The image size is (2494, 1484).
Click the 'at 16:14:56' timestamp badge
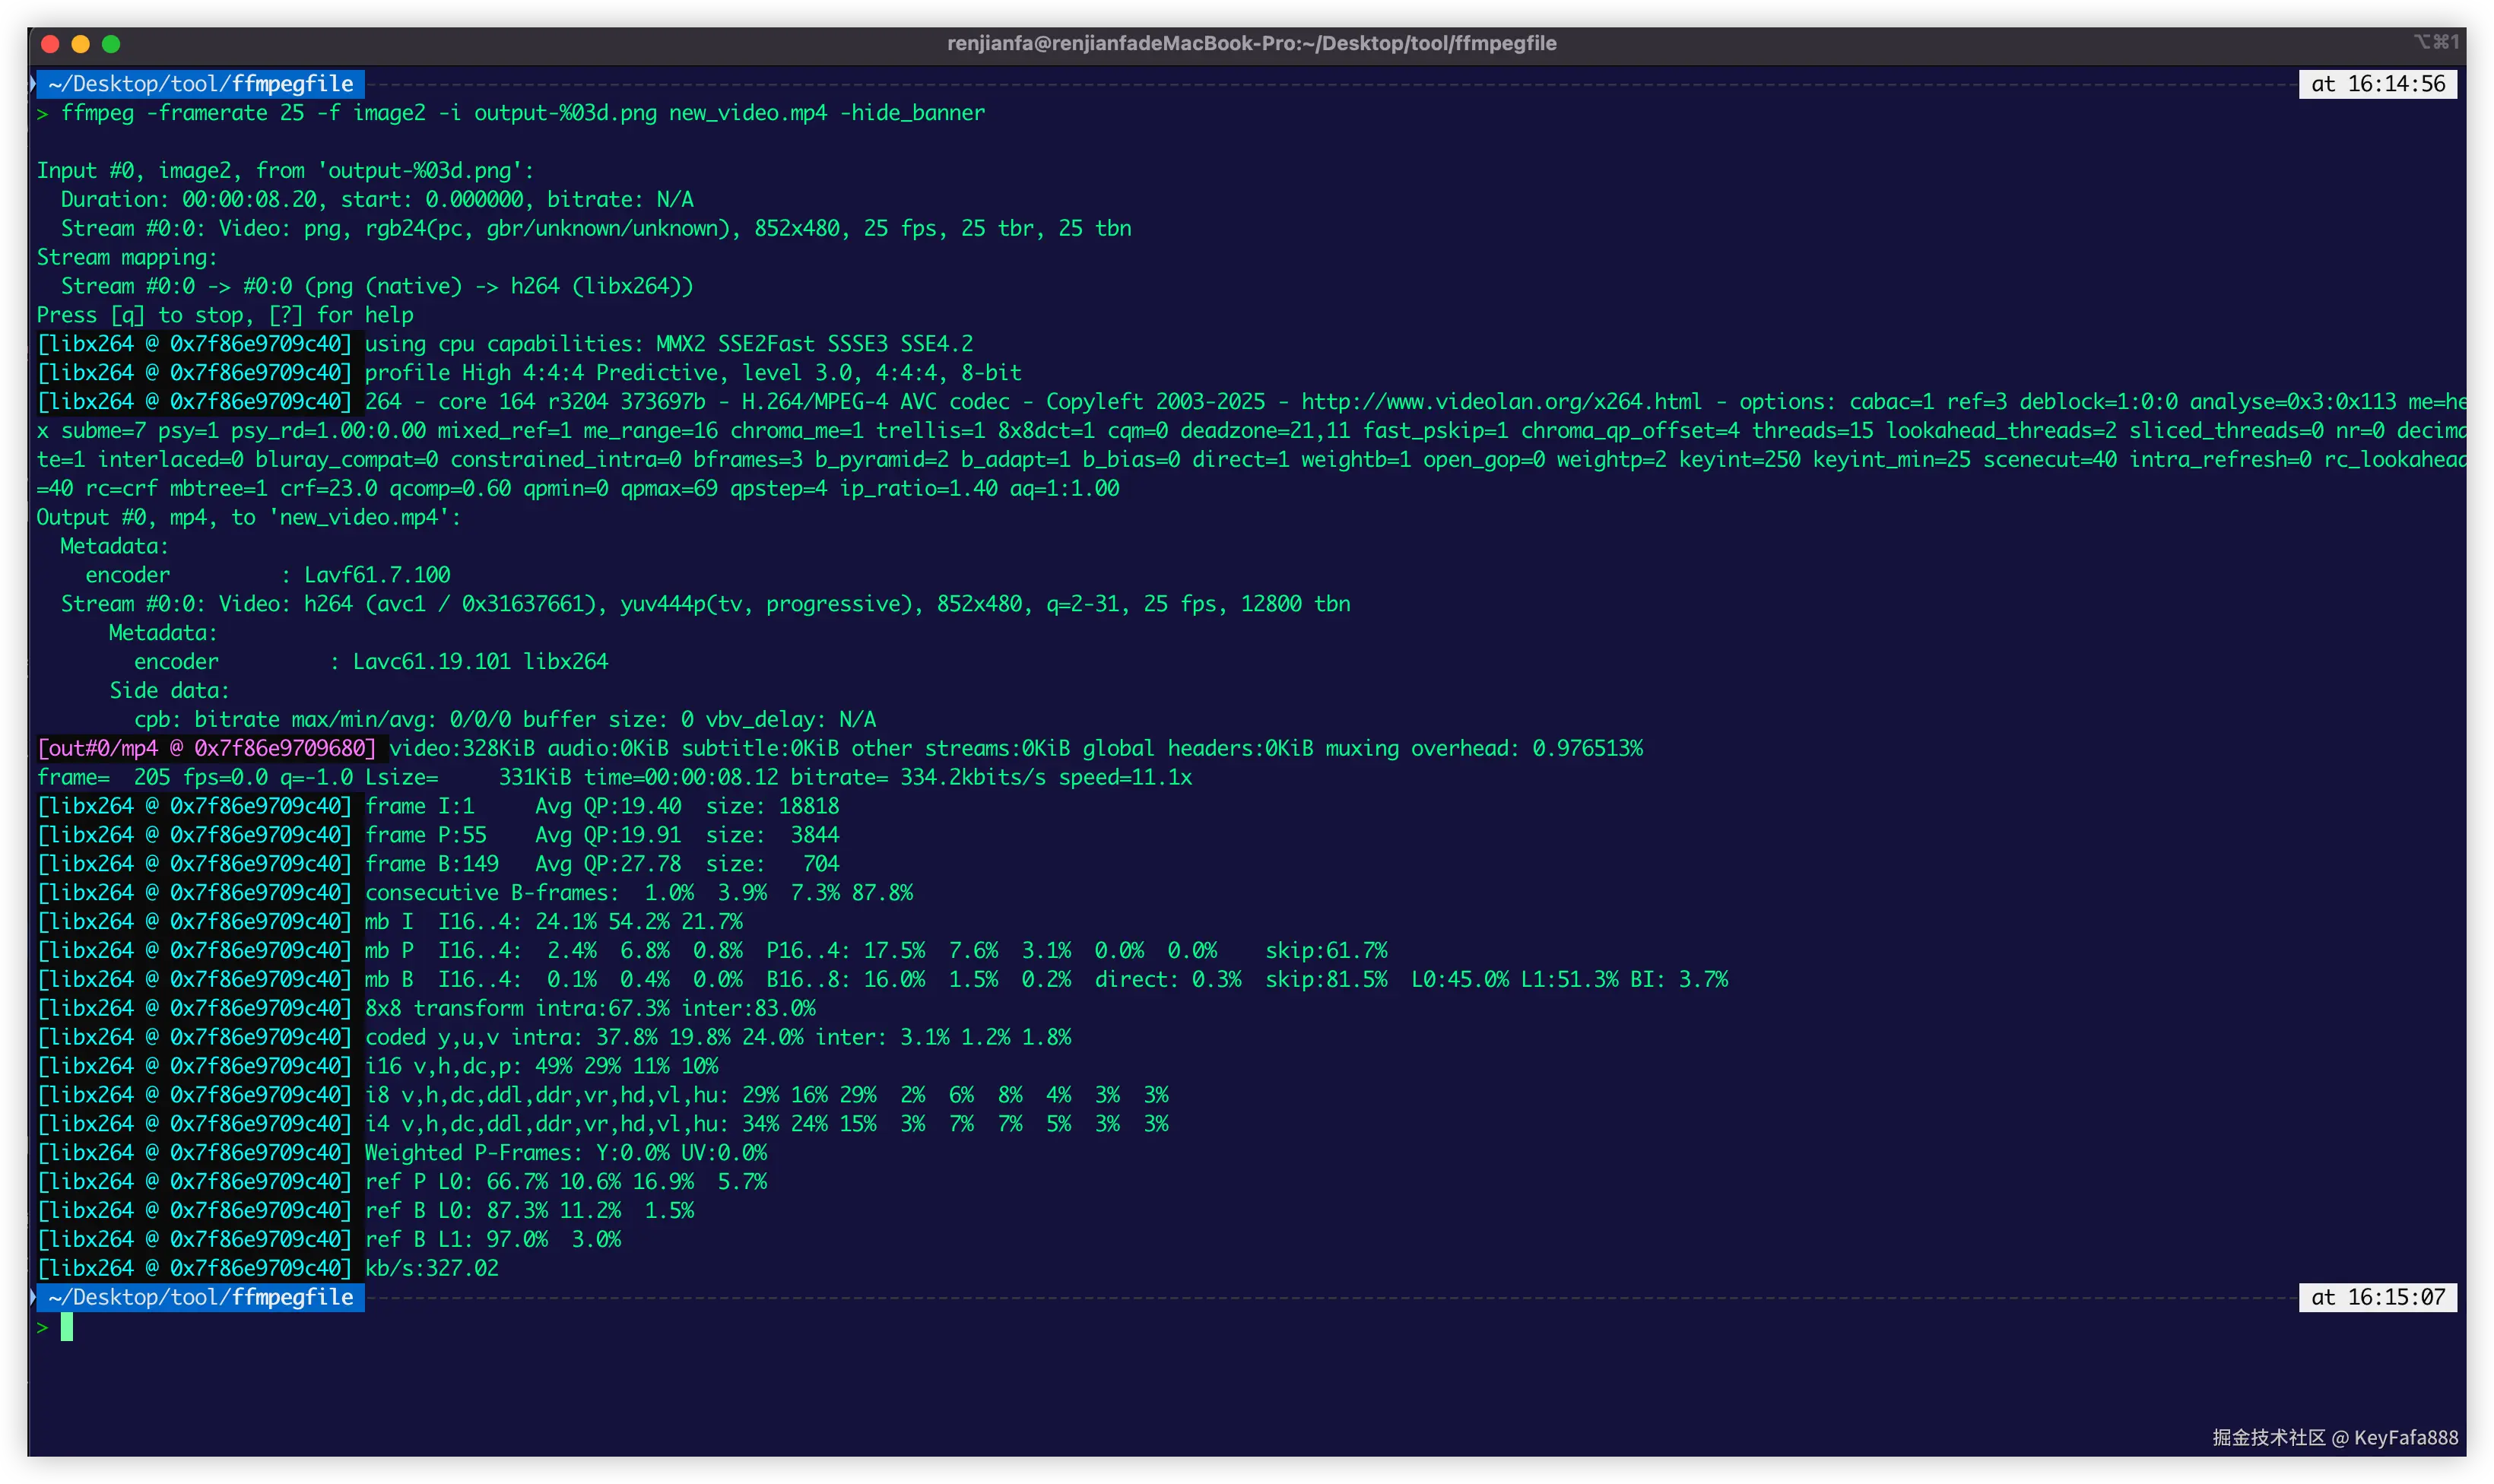(2377, 84)
